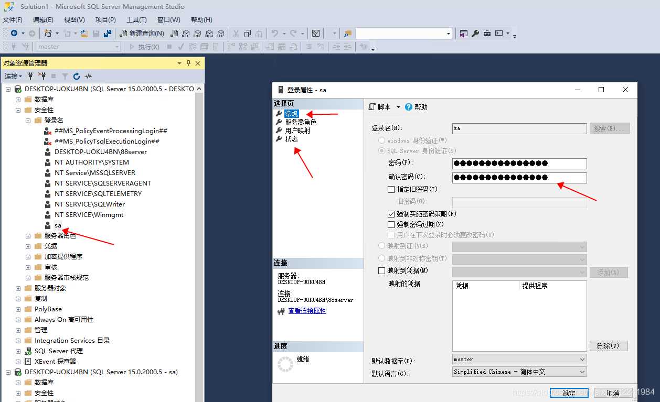Expand the 加密提供程序 tree node
Viewport: 660px width, 402px height.
tap(28, 257)
